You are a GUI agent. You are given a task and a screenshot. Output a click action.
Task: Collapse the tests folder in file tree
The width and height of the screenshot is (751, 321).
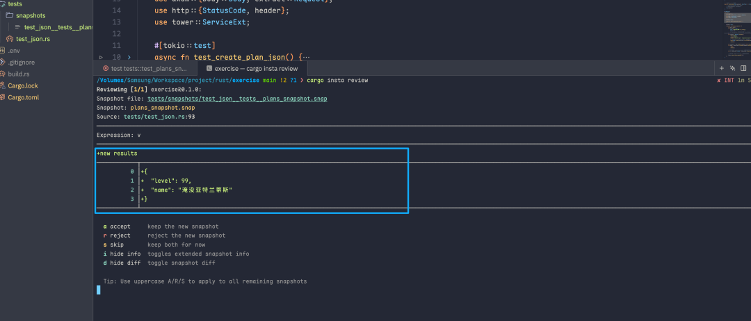15,4
